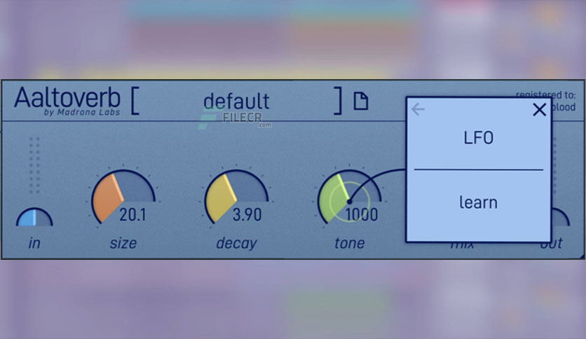
Task: Click the decay value 3.90
Action: (247, 214)
